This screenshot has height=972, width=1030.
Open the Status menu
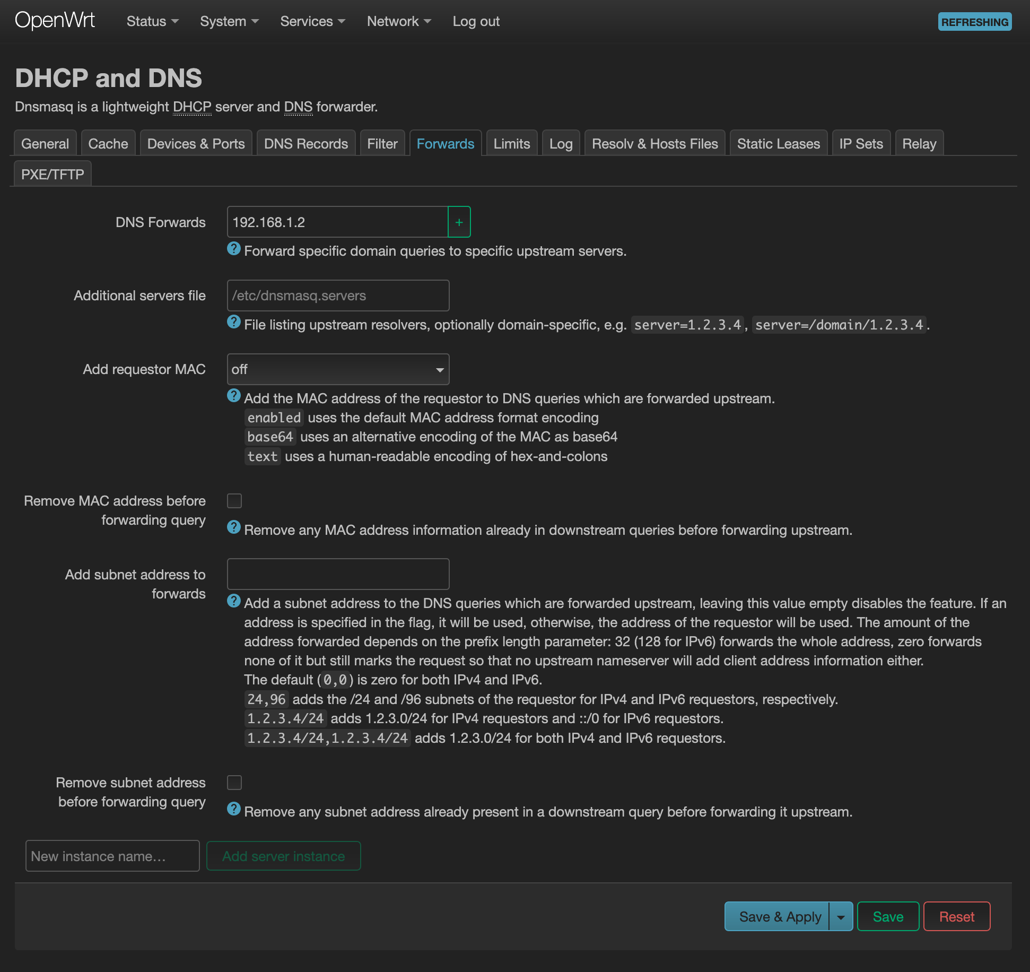coord(152,21)
